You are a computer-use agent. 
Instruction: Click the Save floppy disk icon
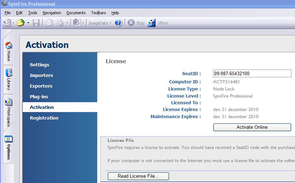coord(36,23)
